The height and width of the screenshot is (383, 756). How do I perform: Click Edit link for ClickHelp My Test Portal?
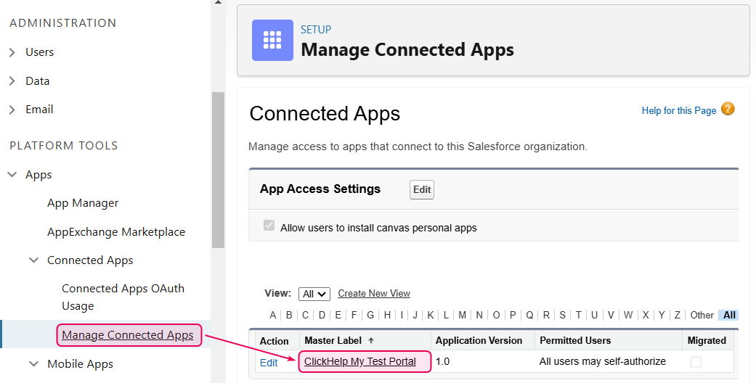point(269,363)
